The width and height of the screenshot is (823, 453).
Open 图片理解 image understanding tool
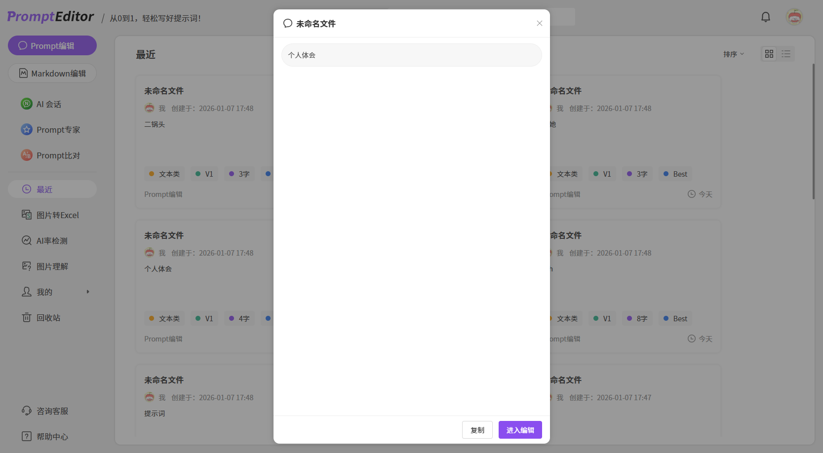pos(52,266)
